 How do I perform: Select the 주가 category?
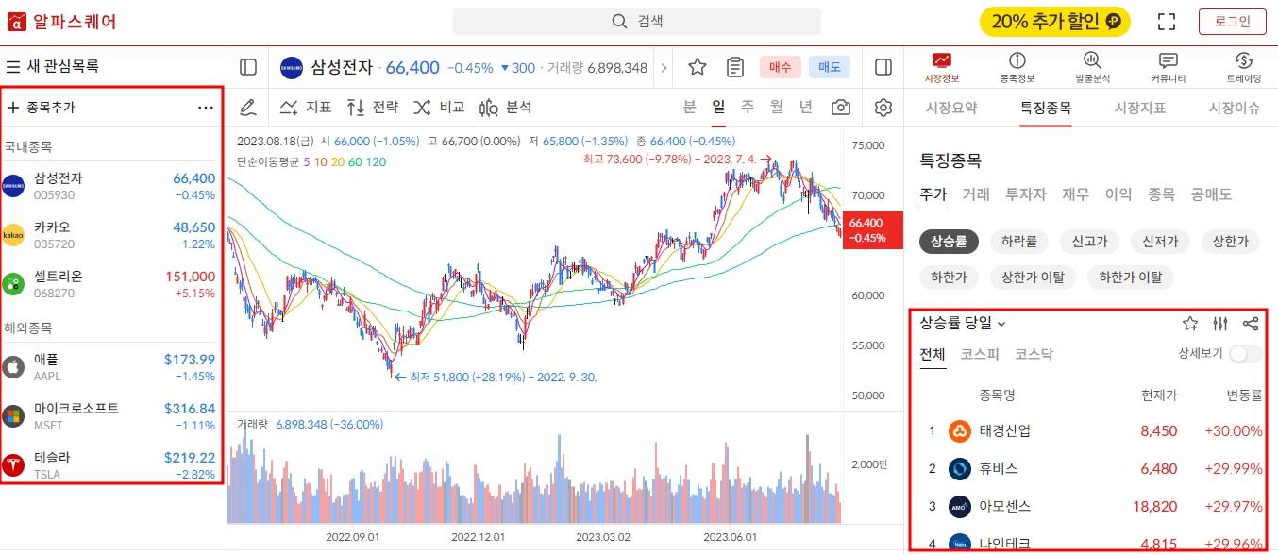[933, 194]
